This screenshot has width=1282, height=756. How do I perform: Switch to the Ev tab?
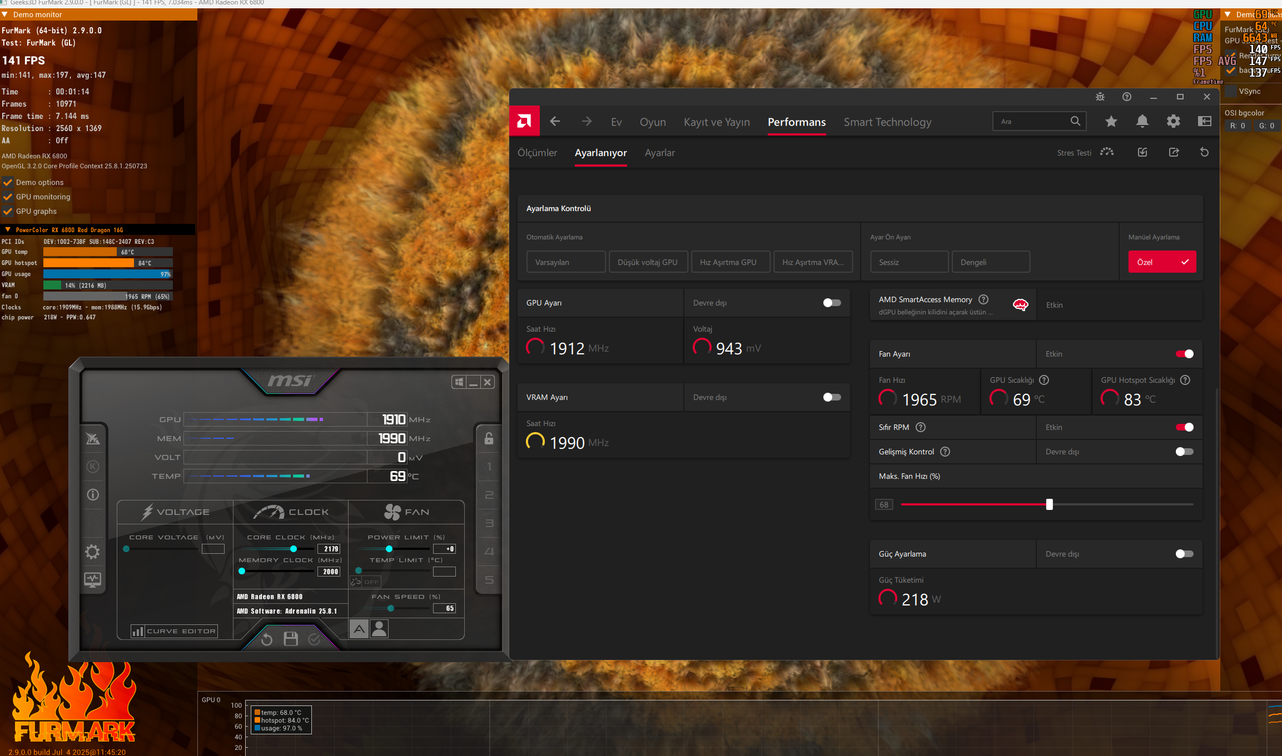(616, 122)
